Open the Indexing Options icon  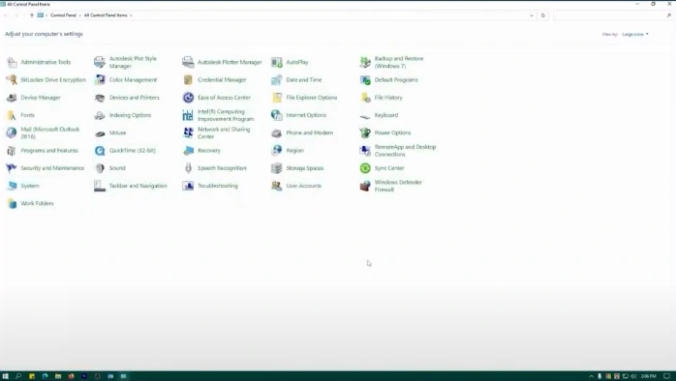point(100,115)
